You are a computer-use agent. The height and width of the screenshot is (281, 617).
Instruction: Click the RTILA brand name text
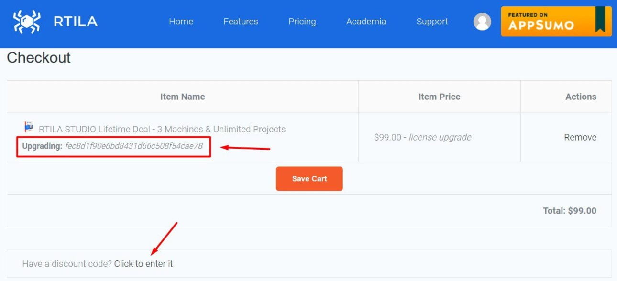76,22
